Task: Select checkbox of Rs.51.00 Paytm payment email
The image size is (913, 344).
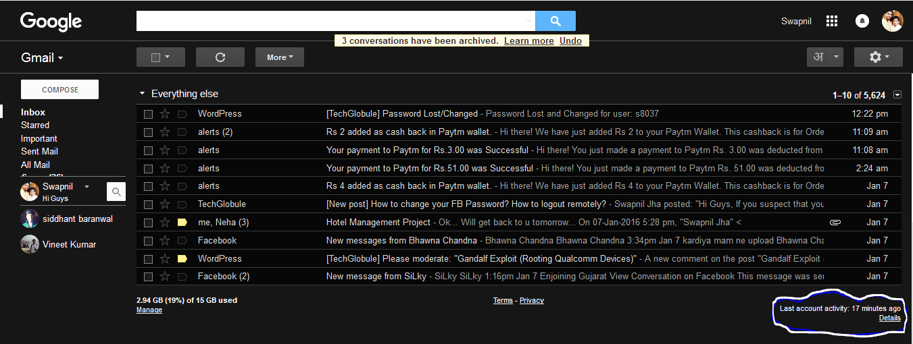Action: (x=148, y=169)
